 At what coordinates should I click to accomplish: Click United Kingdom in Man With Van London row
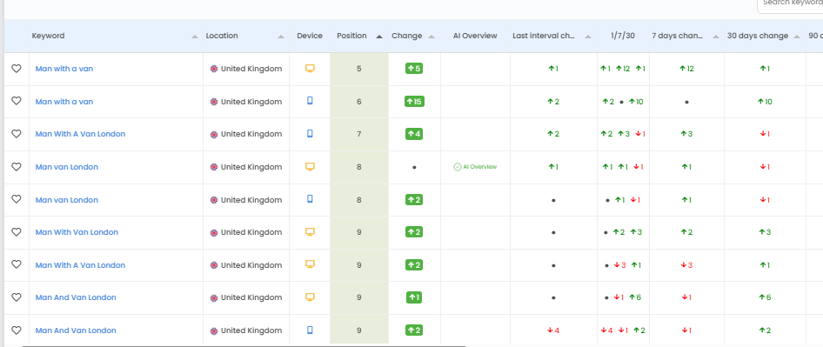tap(251, 232)
